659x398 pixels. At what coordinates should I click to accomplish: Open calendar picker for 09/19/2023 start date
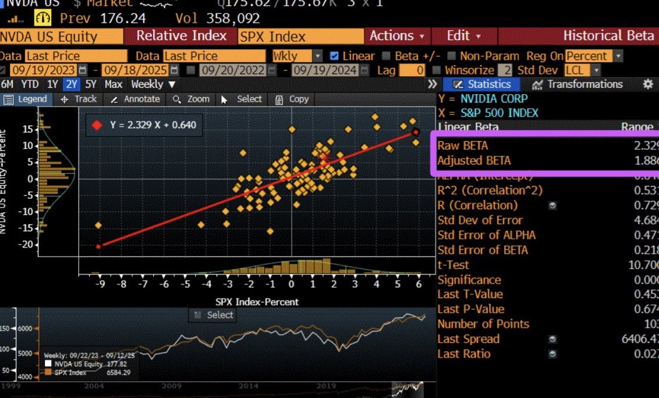[x=82, y=70]
